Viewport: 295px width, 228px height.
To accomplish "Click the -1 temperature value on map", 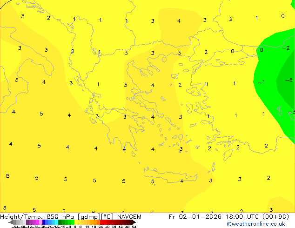I will pyautogui.click(x=261, y=82).
